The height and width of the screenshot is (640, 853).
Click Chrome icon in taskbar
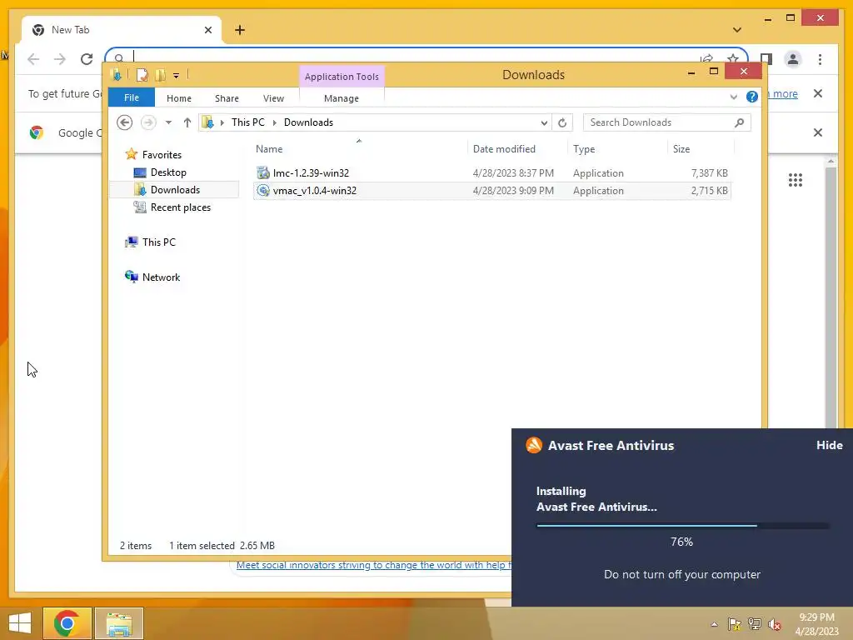(x=67, y=623)
